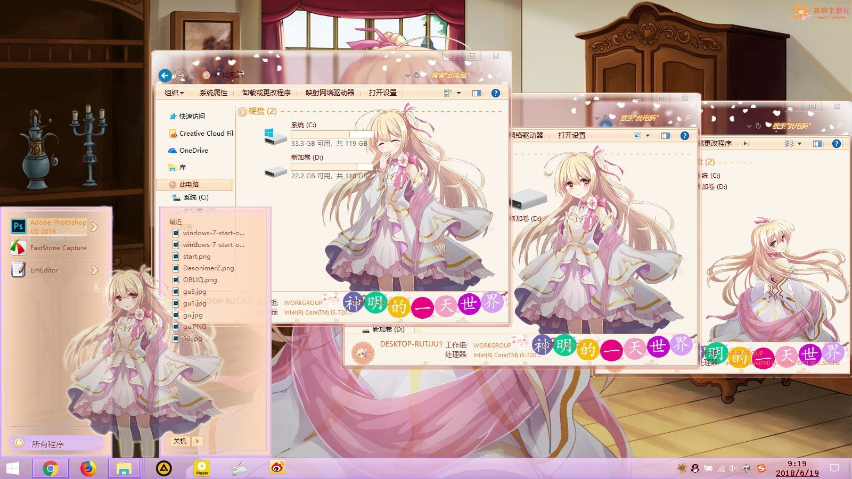Viewport: 852px width, 479px height.
Task: Toggle the preview pane in the front Explorer window
Action: point(477,93)
